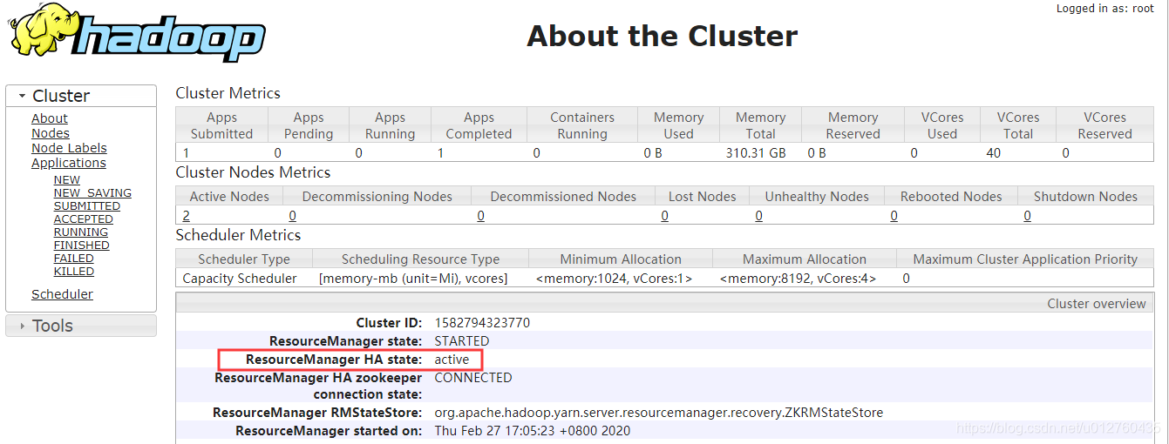Click the Lost Nodes count link
Image resolution: width=1169 pixels, height=444 pixels.
click(x=665, y=216)
